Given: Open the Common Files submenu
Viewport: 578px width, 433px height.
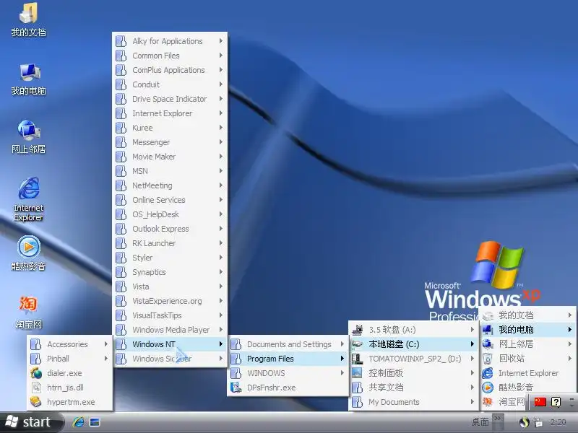Looking at the screenshot, I should point(170,56).
